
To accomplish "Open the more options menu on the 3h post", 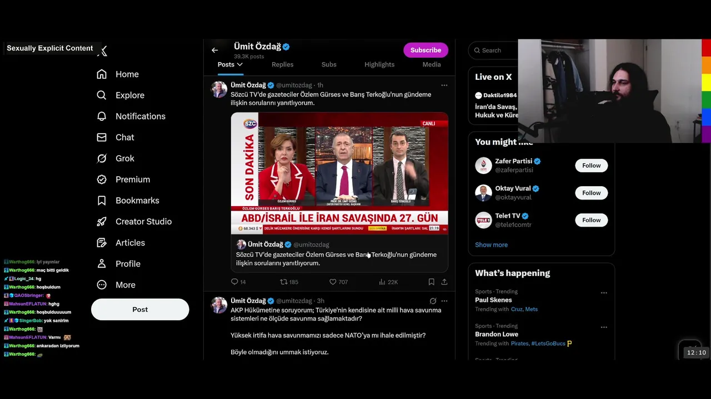I will tap(444, 301).
